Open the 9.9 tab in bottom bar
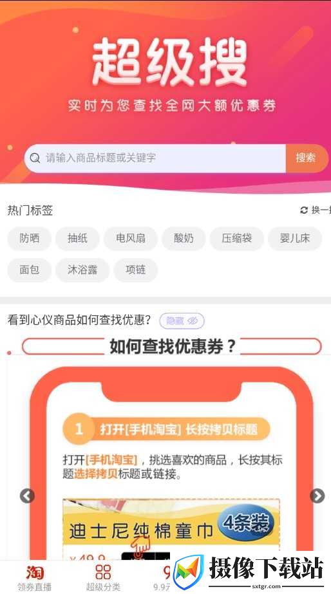Image resolution: width=331 pixels, height=594 pixels. click(x=162, y=578)
